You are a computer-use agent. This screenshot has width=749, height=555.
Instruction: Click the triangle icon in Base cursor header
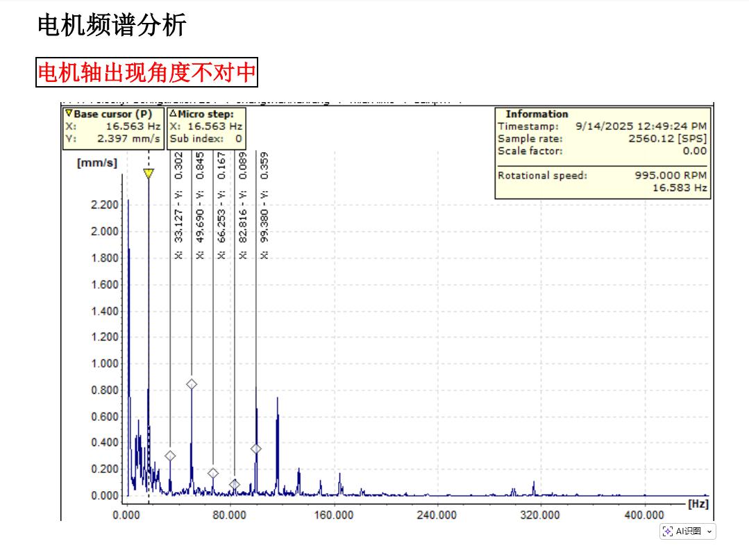click(x=68, y=114)
